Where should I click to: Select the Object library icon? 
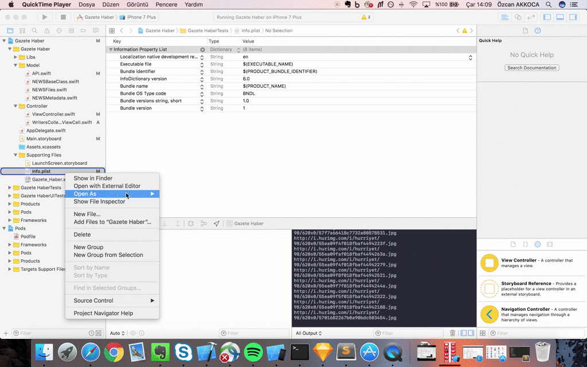538,244
